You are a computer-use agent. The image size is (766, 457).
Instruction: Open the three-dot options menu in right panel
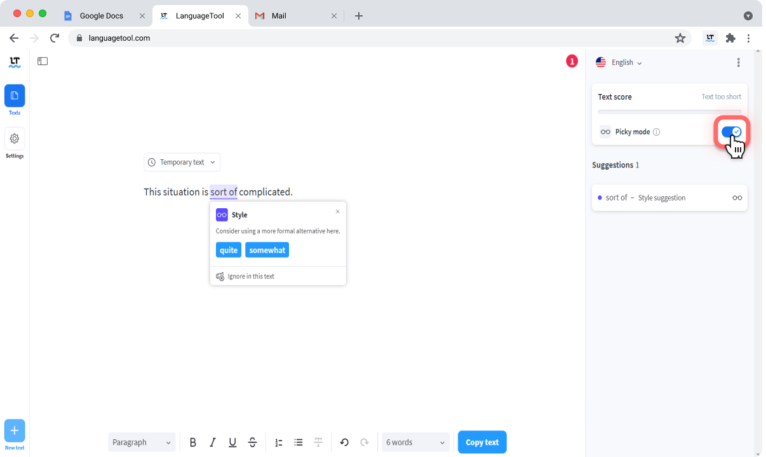tap(738, 62)
